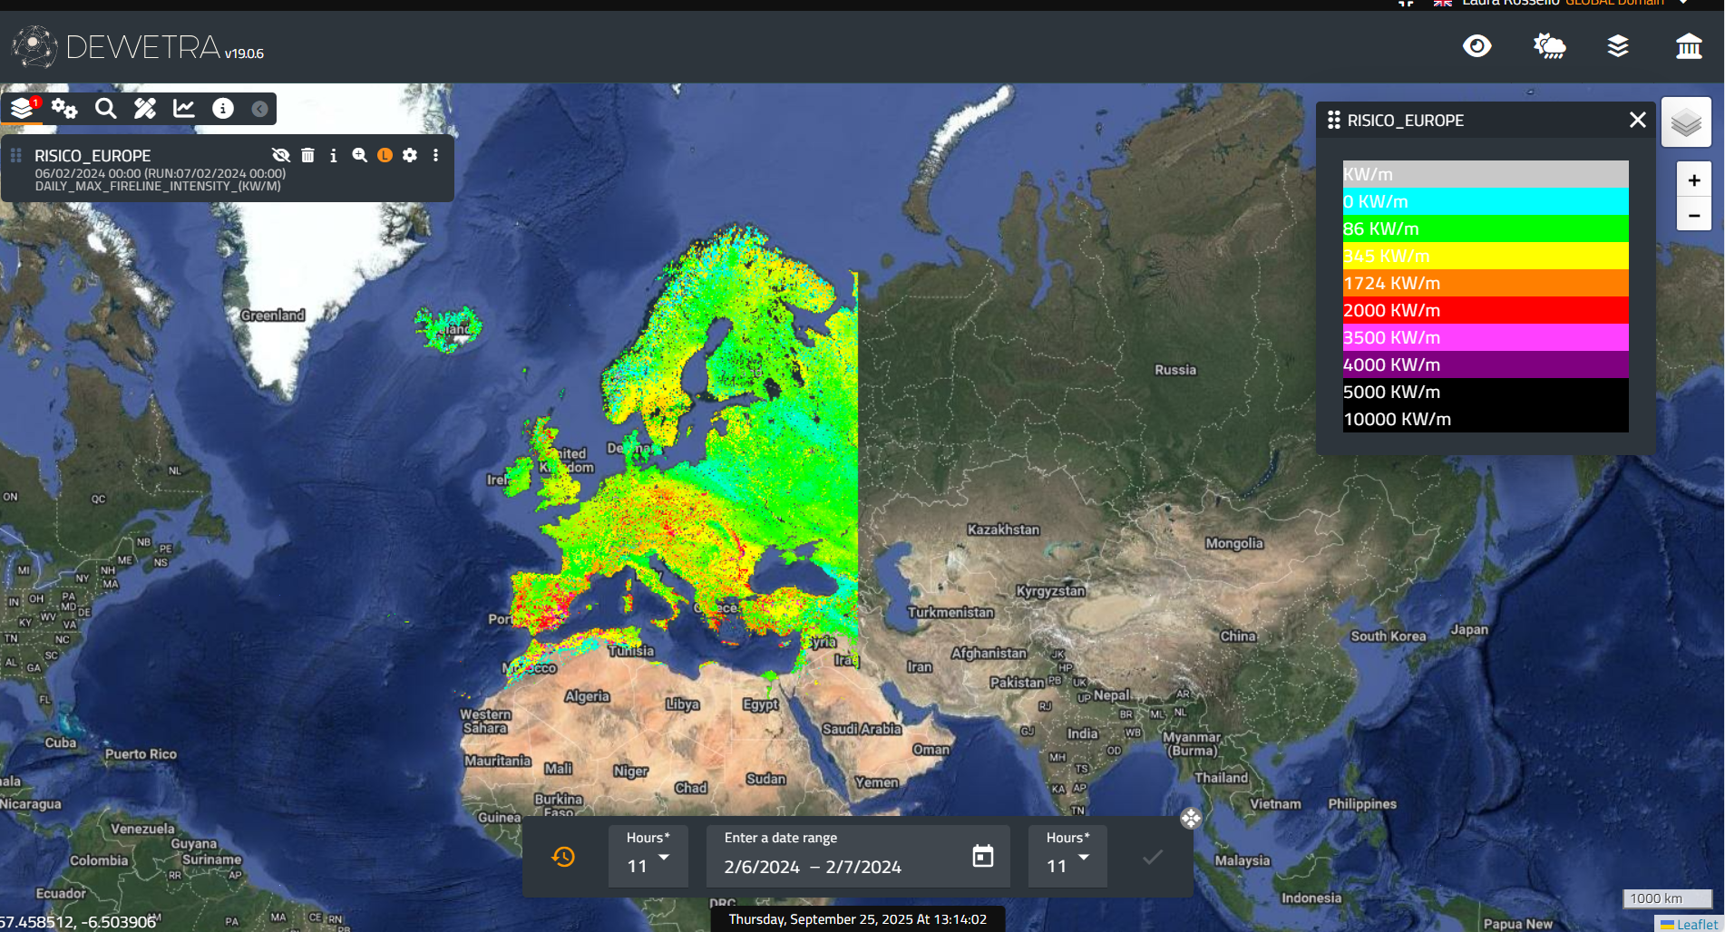Open the date range calendar picker

point(983,856)
